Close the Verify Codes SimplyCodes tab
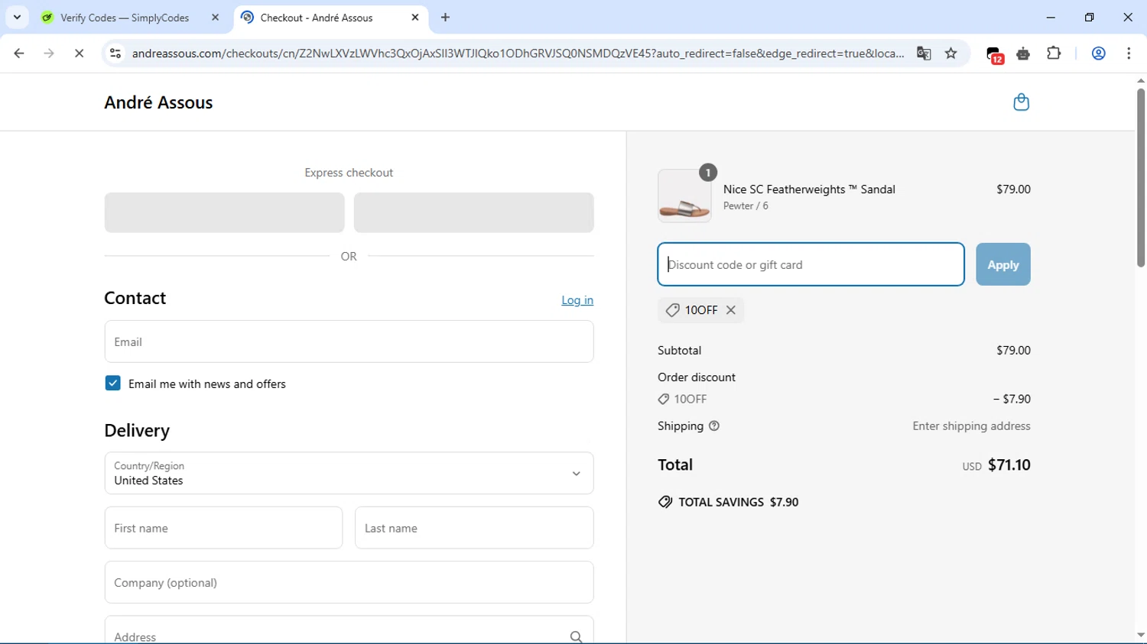Screen dimensions: 1147x644 click(215, 17)
